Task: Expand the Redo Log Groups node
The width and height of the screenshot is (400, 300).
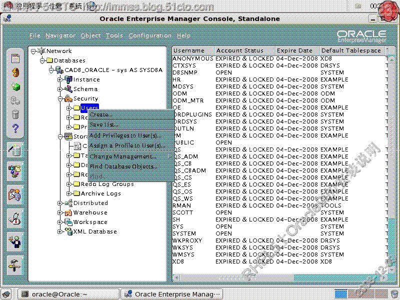Action: (68, 184)
